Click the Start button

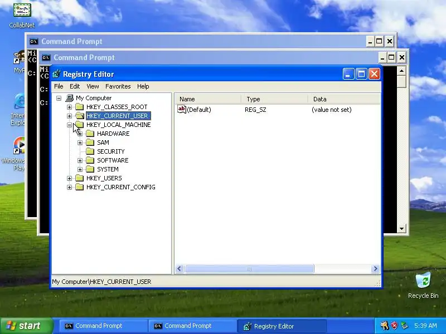click(x=26, y=326)
